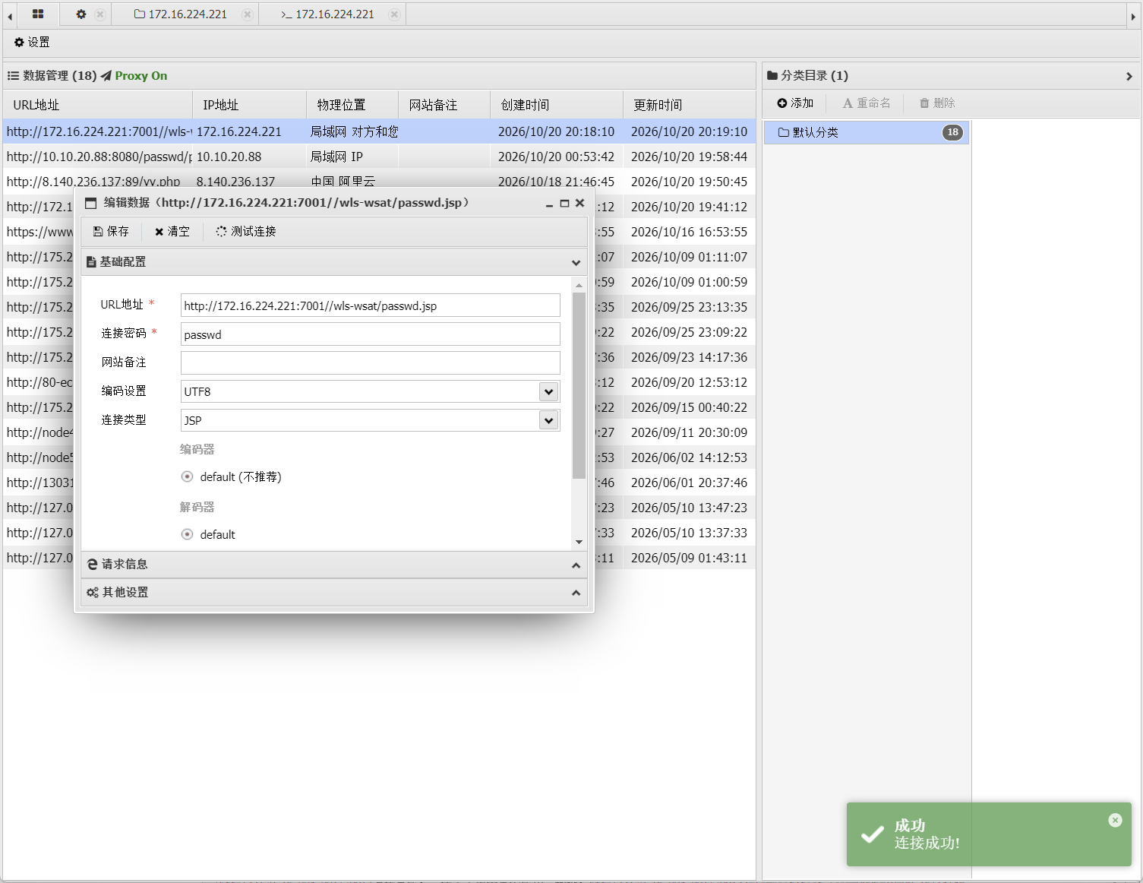Screen dimensions: 1143x883
Task: Close the file manager tab 172.16.224.221
Action: tap(247, 14)
